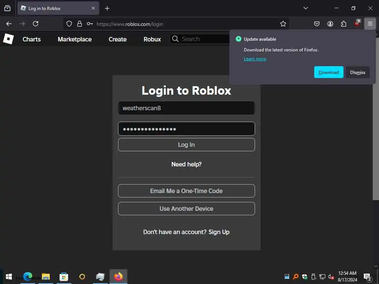The image size is (379, 284).
Task: Open the Robux page
Action: tap(152, 39)
